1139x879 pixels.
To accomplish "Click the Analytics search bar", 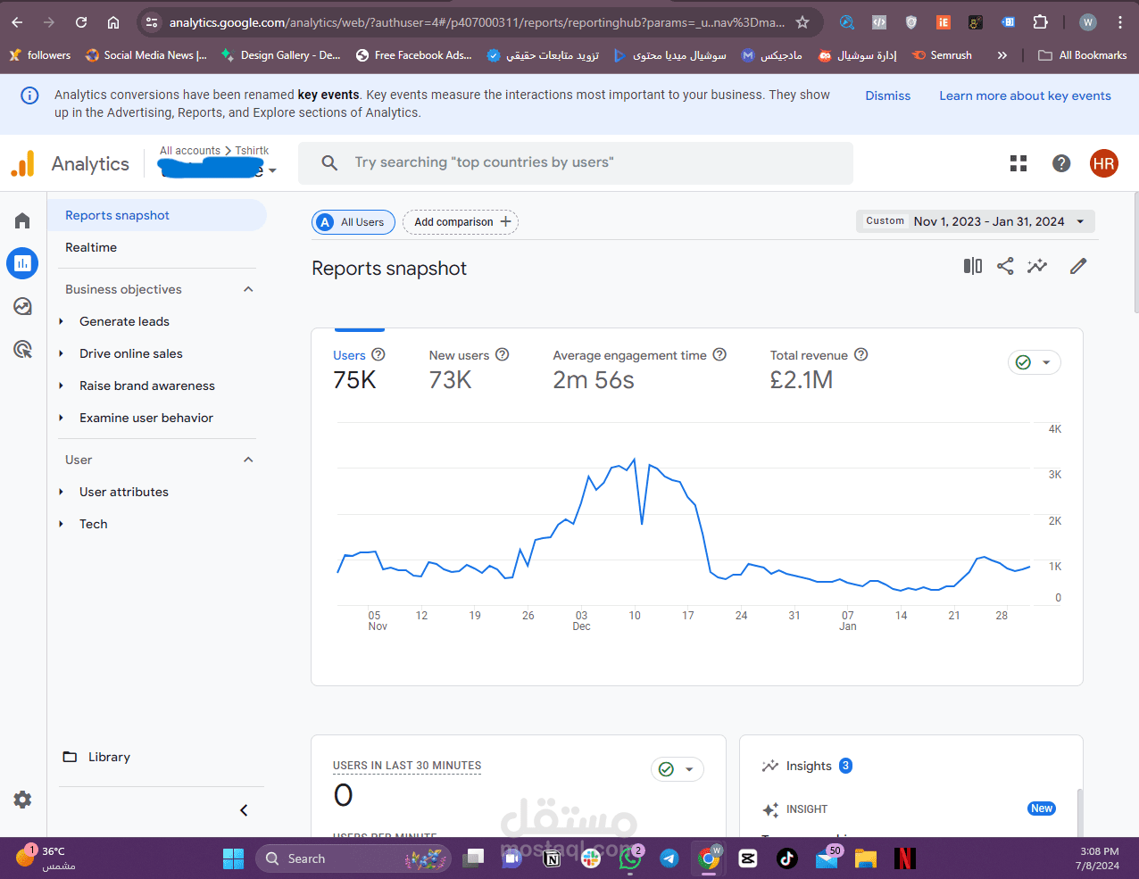I will 576,162.
